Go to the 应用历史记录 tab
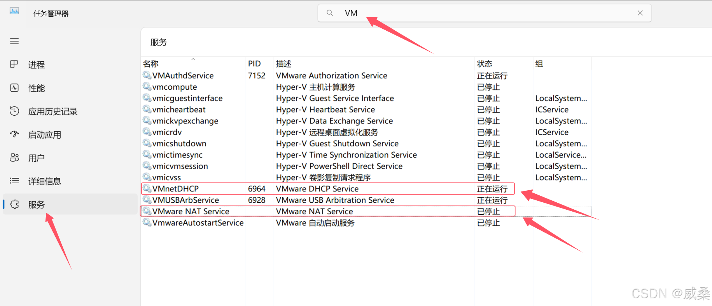Image resolution: width=712 pixels, height=306 pixels. point(53,111)
